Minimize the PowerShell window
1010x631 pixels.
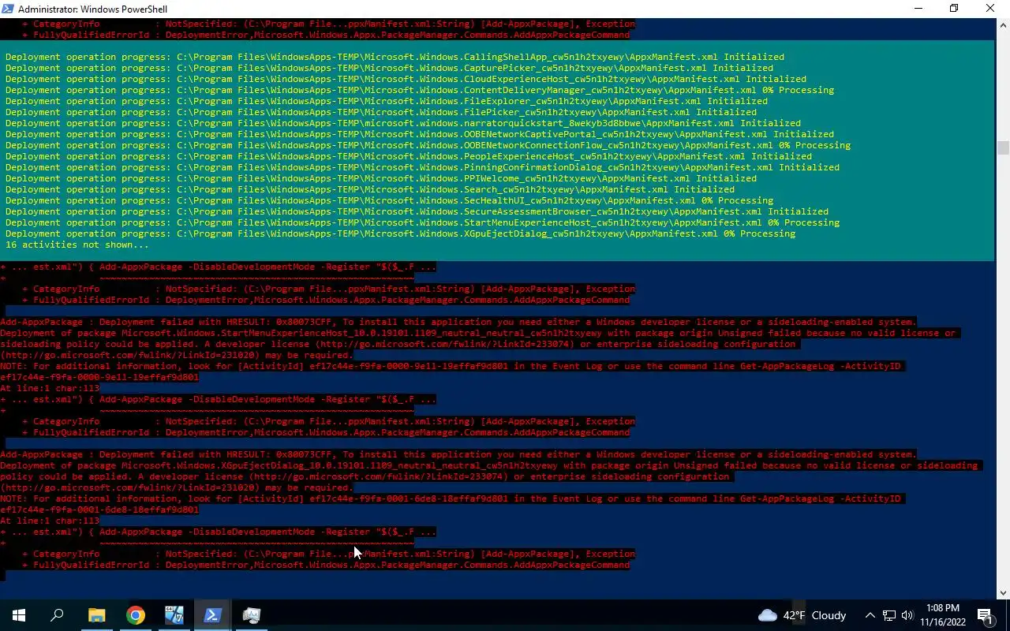(918, 9)
